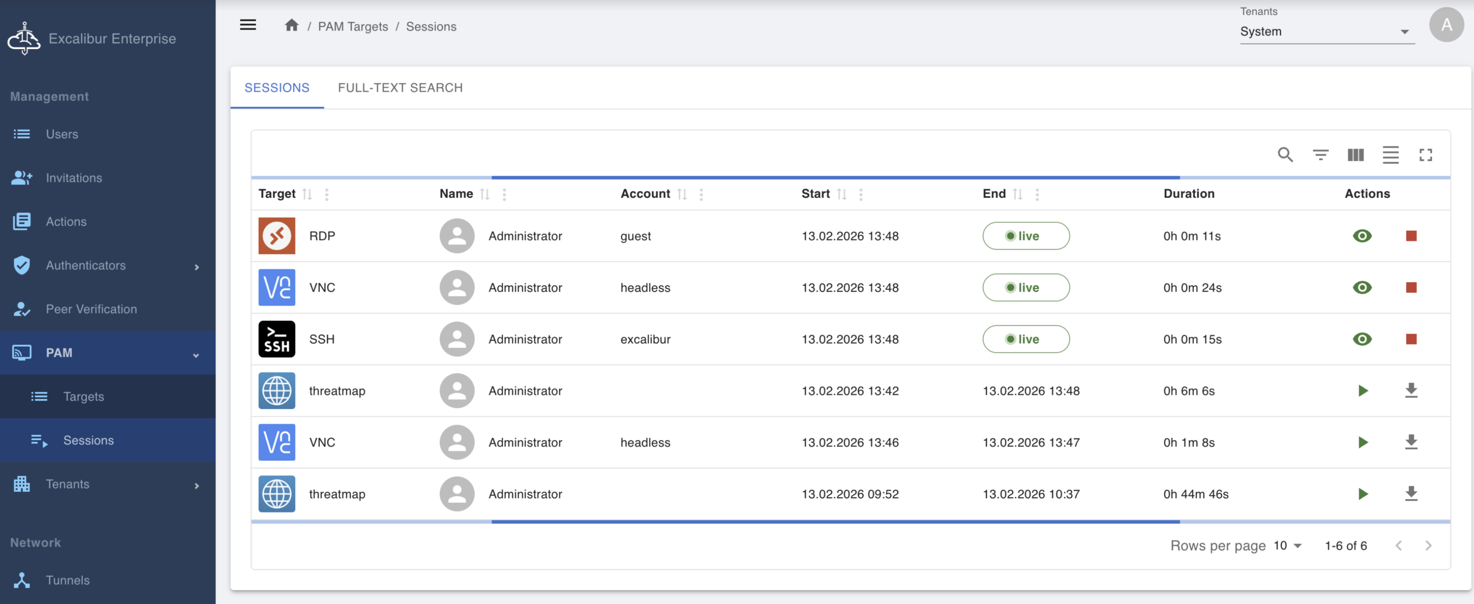Viewport: 1474px width, 604px height.
Task: Open the Users management page
Action: 62,134
